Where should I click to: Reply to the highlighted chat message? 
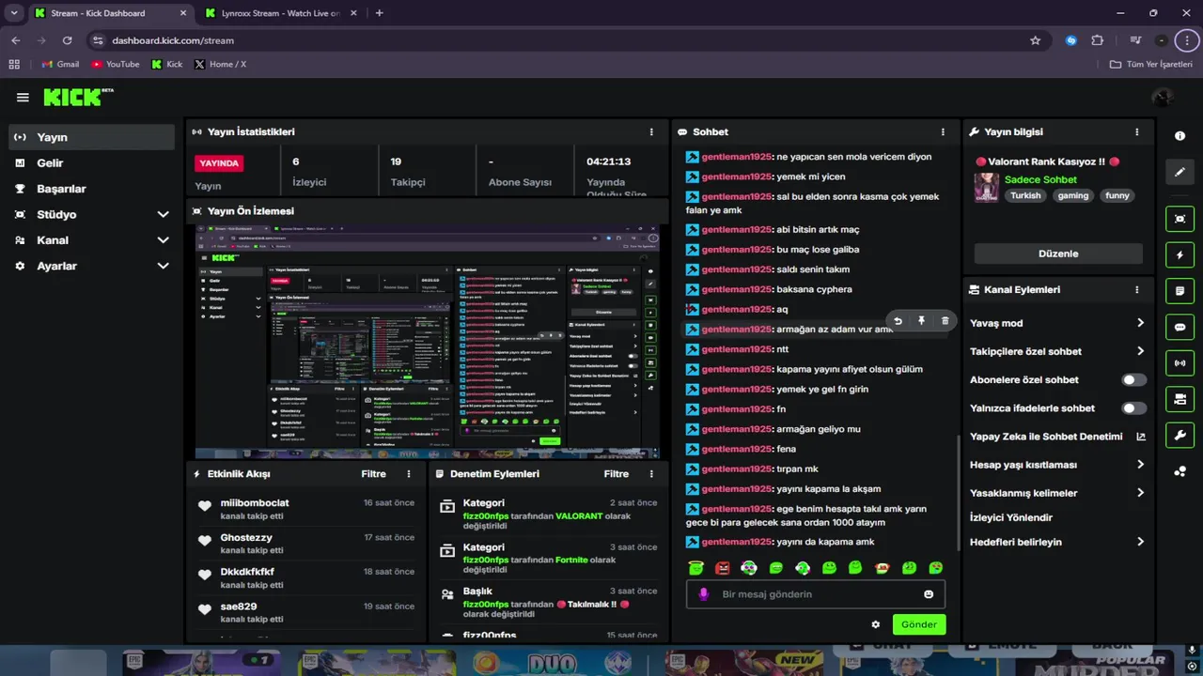tap(898, 321)
